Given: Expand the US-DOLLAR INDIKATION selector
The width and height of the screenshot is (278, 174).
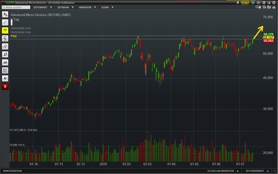Looking at the screenshot, I should tap(223, 171).
